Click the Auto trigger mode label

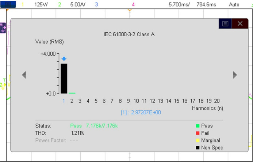[x=234, y=4]
